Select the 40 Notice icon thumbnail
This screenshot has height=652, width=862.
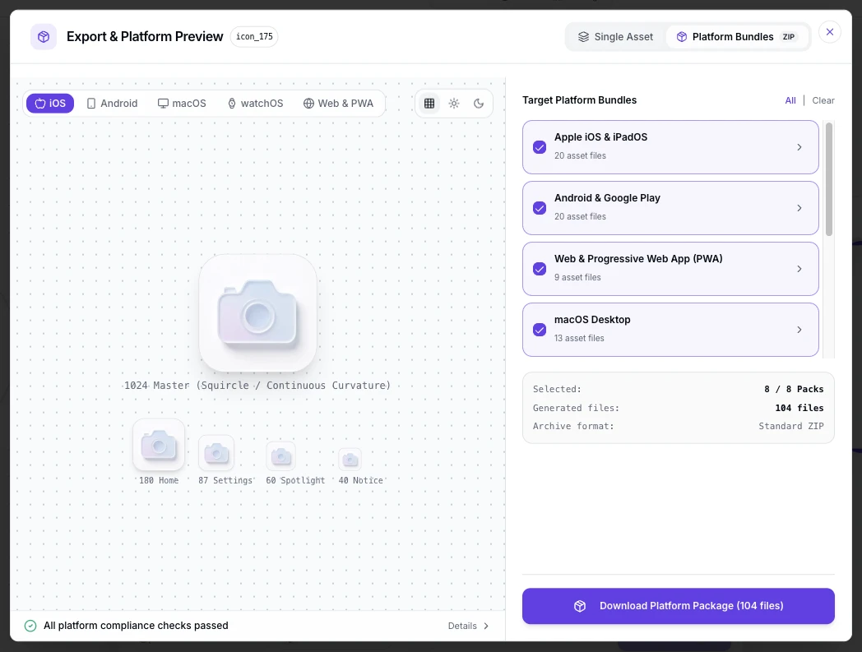tap(350, 460)
